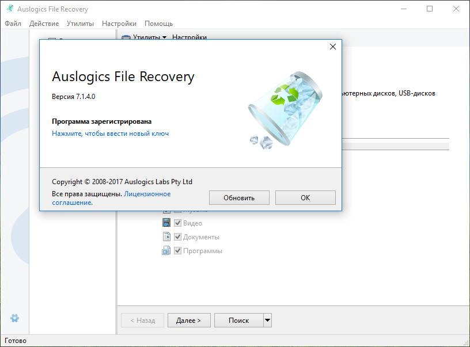Click the Documents page icon
The height and width of the screenshot is (347, 470).
click(x=166, y=237)
